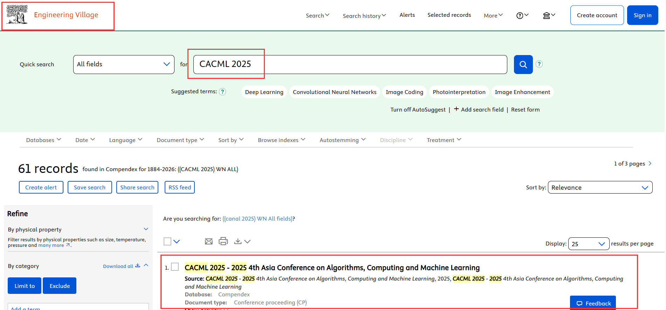Screen dimensions: 666x310
Task: Change results per page display dropdown
Action: pos(588,244)
